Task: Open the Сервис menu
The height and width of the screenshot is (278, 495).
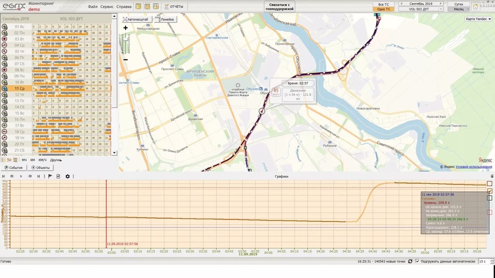Action: click(x=107, y=6)
